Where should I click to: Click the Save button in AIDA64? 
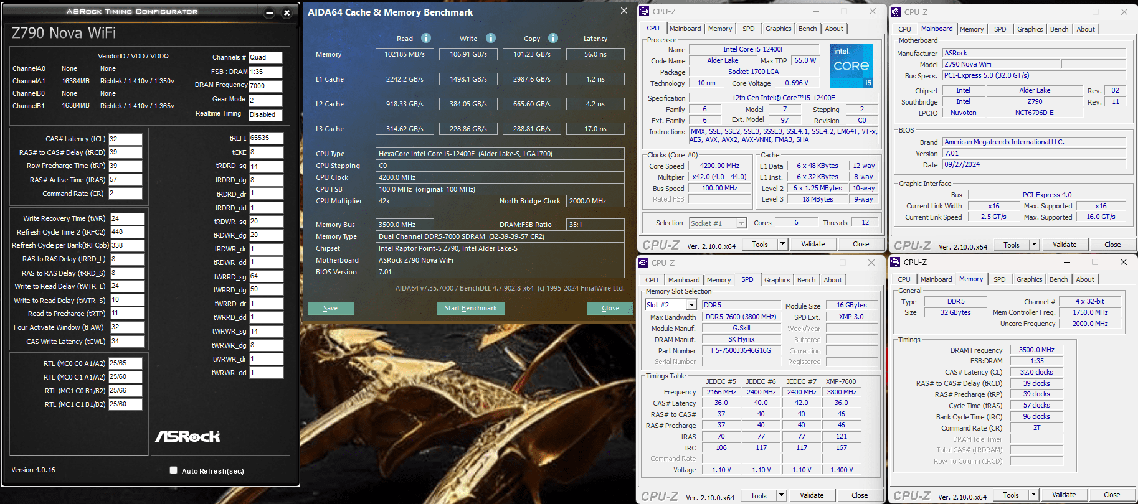(x=331, y=308)
